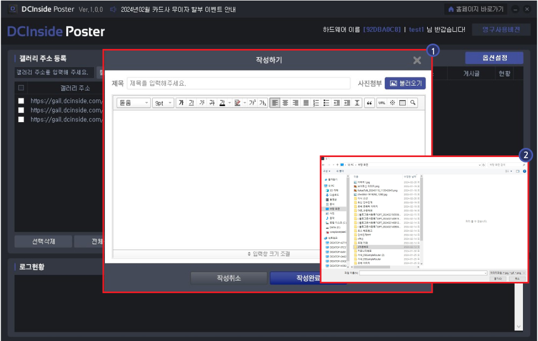
Task: Check the second gallery URL checkbox
Action: [x=21, y=110]
